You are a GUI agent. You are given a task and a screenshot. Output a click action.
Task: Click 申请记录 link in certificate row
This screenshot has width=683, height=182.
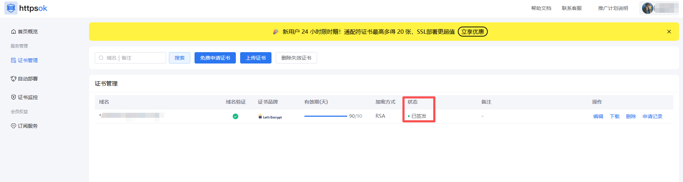coord(652,116)
